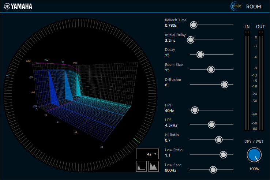Click the right double-peak graph icon
Screen dimensions: 270x180
pos(153,166)
